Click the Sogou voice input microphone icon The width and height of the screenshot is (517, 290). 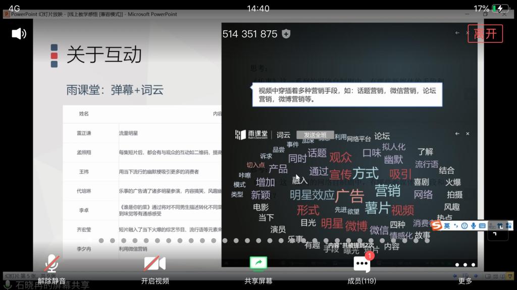[473, 226]
